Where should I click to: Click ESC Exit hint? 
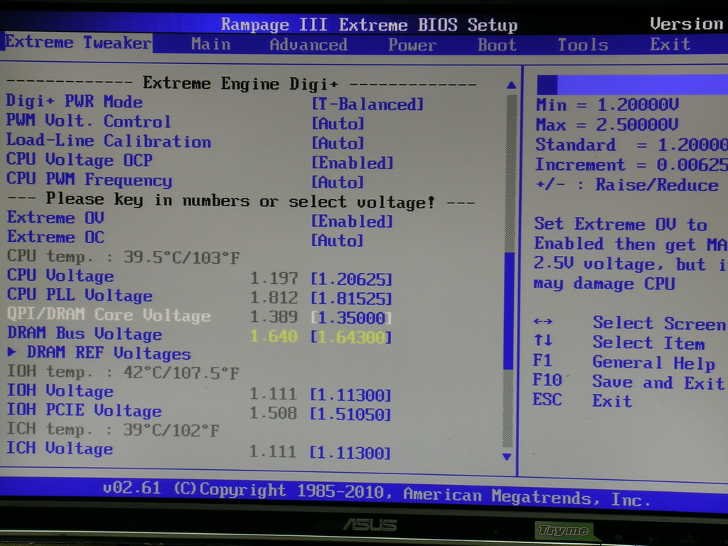click(582, 400)
